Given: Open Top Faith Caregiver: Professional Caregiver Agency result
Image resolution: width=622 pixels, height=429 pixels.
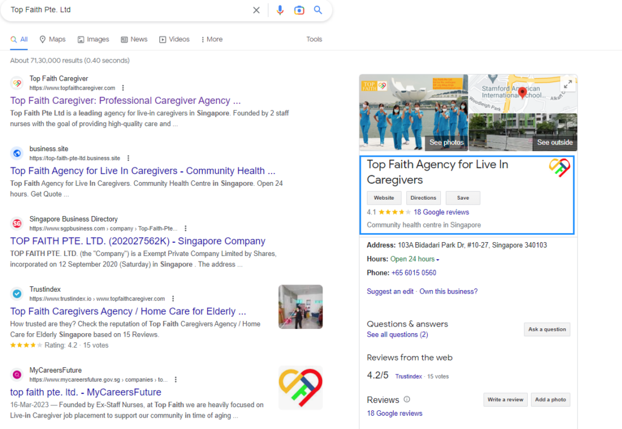Looking at the screenshot, I should [125, 101].
